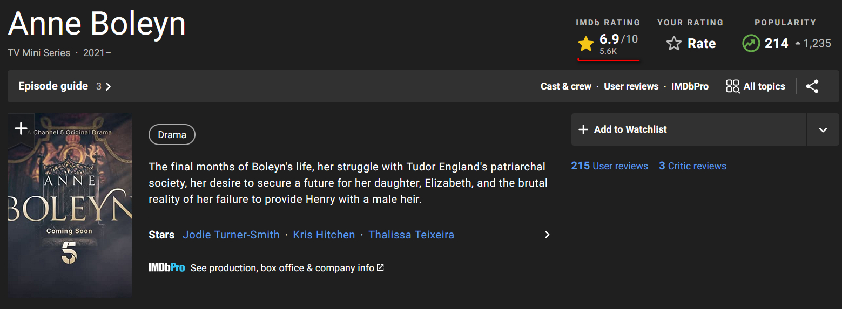842x309 pixels.
Task: Open All topics grid icon
Action: [x=732, y=86]
